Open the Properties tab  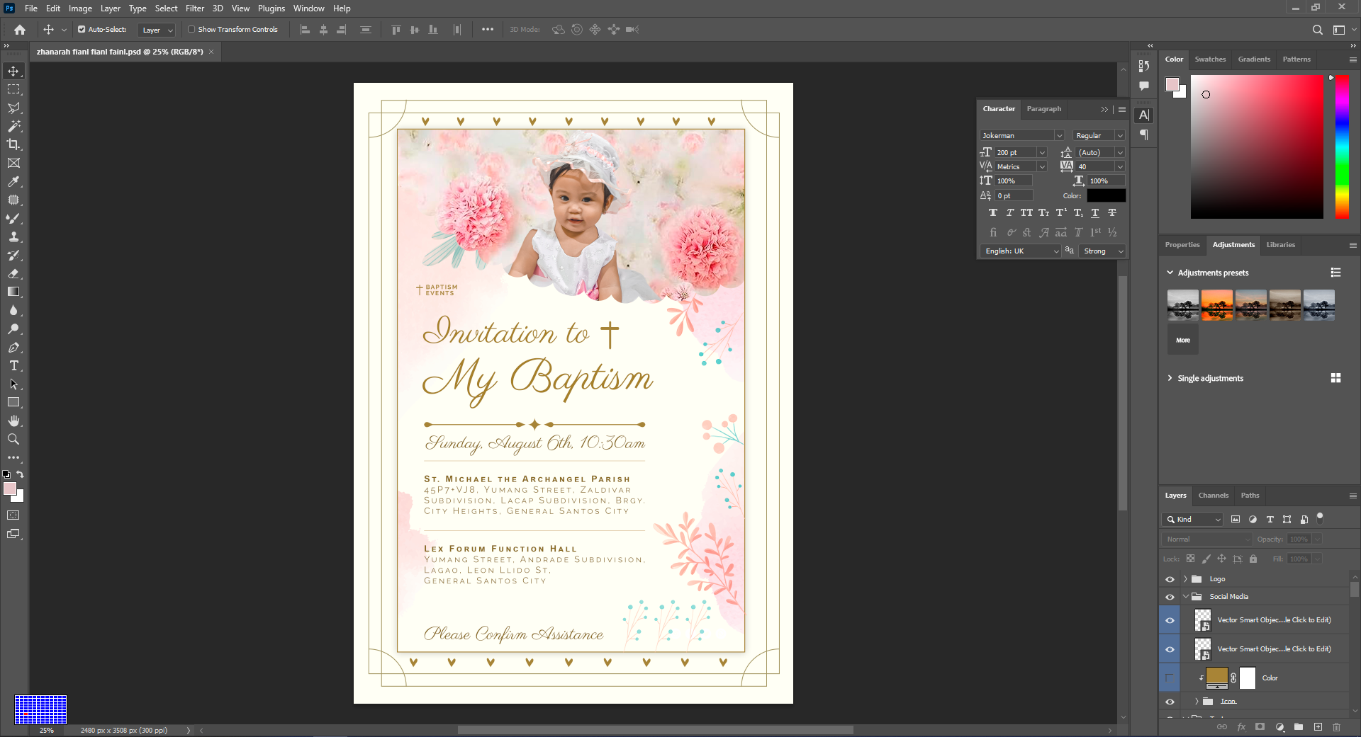pyautogui.click(x=1182, y=245)
